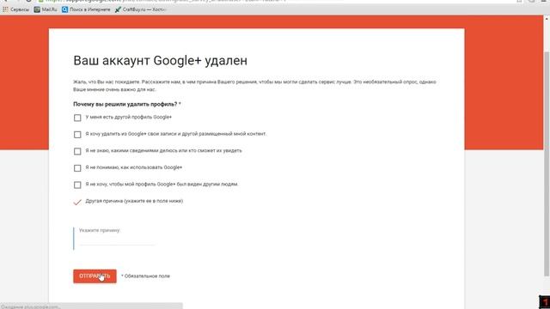The height and width of the screenshot is (309, 550).
Task: Open the Сервисы apps bookmark
Action: [15, 9]
